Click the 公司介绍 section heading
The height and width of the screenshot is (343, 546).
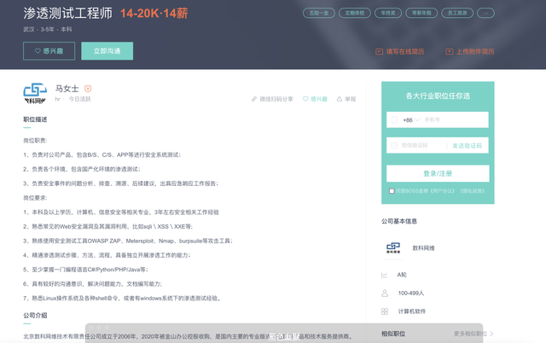click(x=35, y=316)
